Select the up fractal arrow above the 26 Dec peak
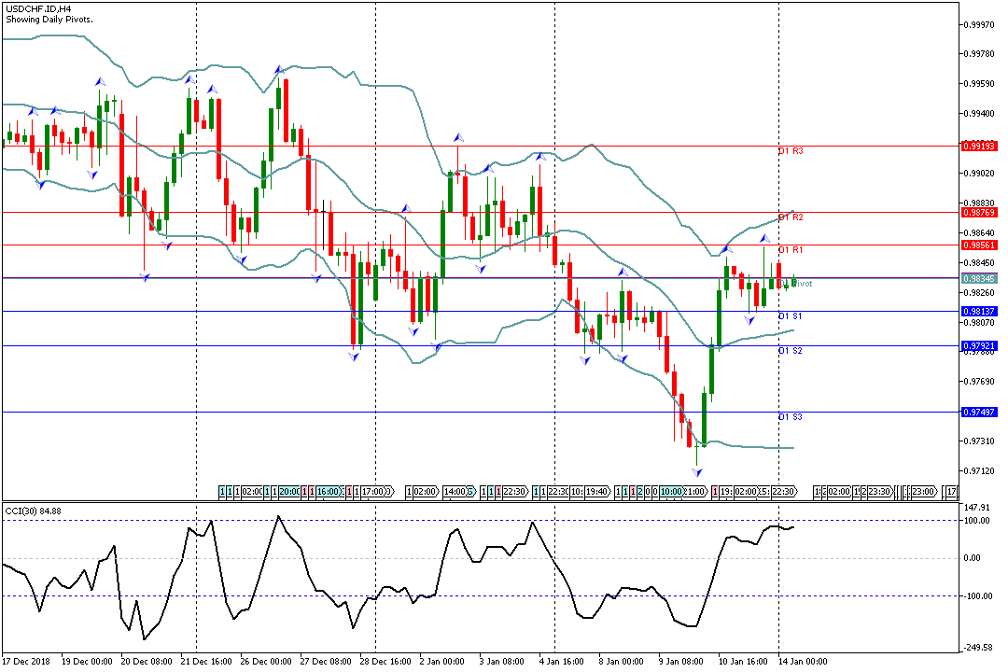This screenshot has width=1008, height=672. click(x=279, y=69)
